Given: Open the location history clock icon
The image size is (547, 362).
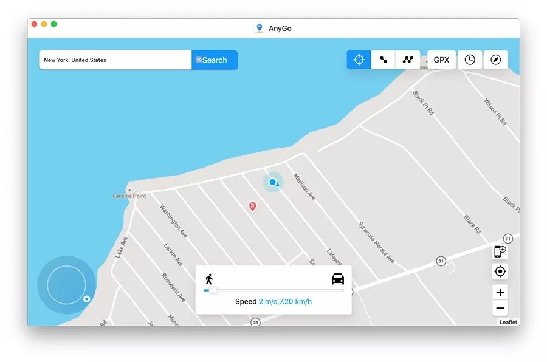Looking at the screenshot, I should [470, 60].
